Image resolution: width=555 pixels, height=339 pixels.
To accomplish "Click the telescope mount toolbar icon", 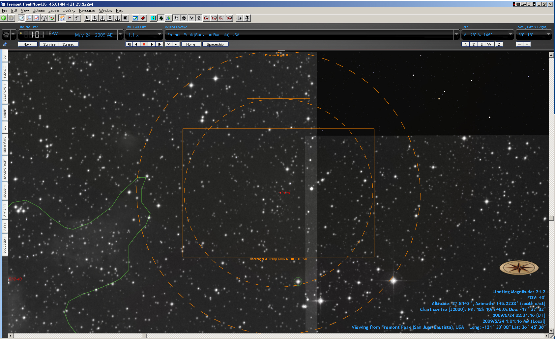I will coord(239,18).
